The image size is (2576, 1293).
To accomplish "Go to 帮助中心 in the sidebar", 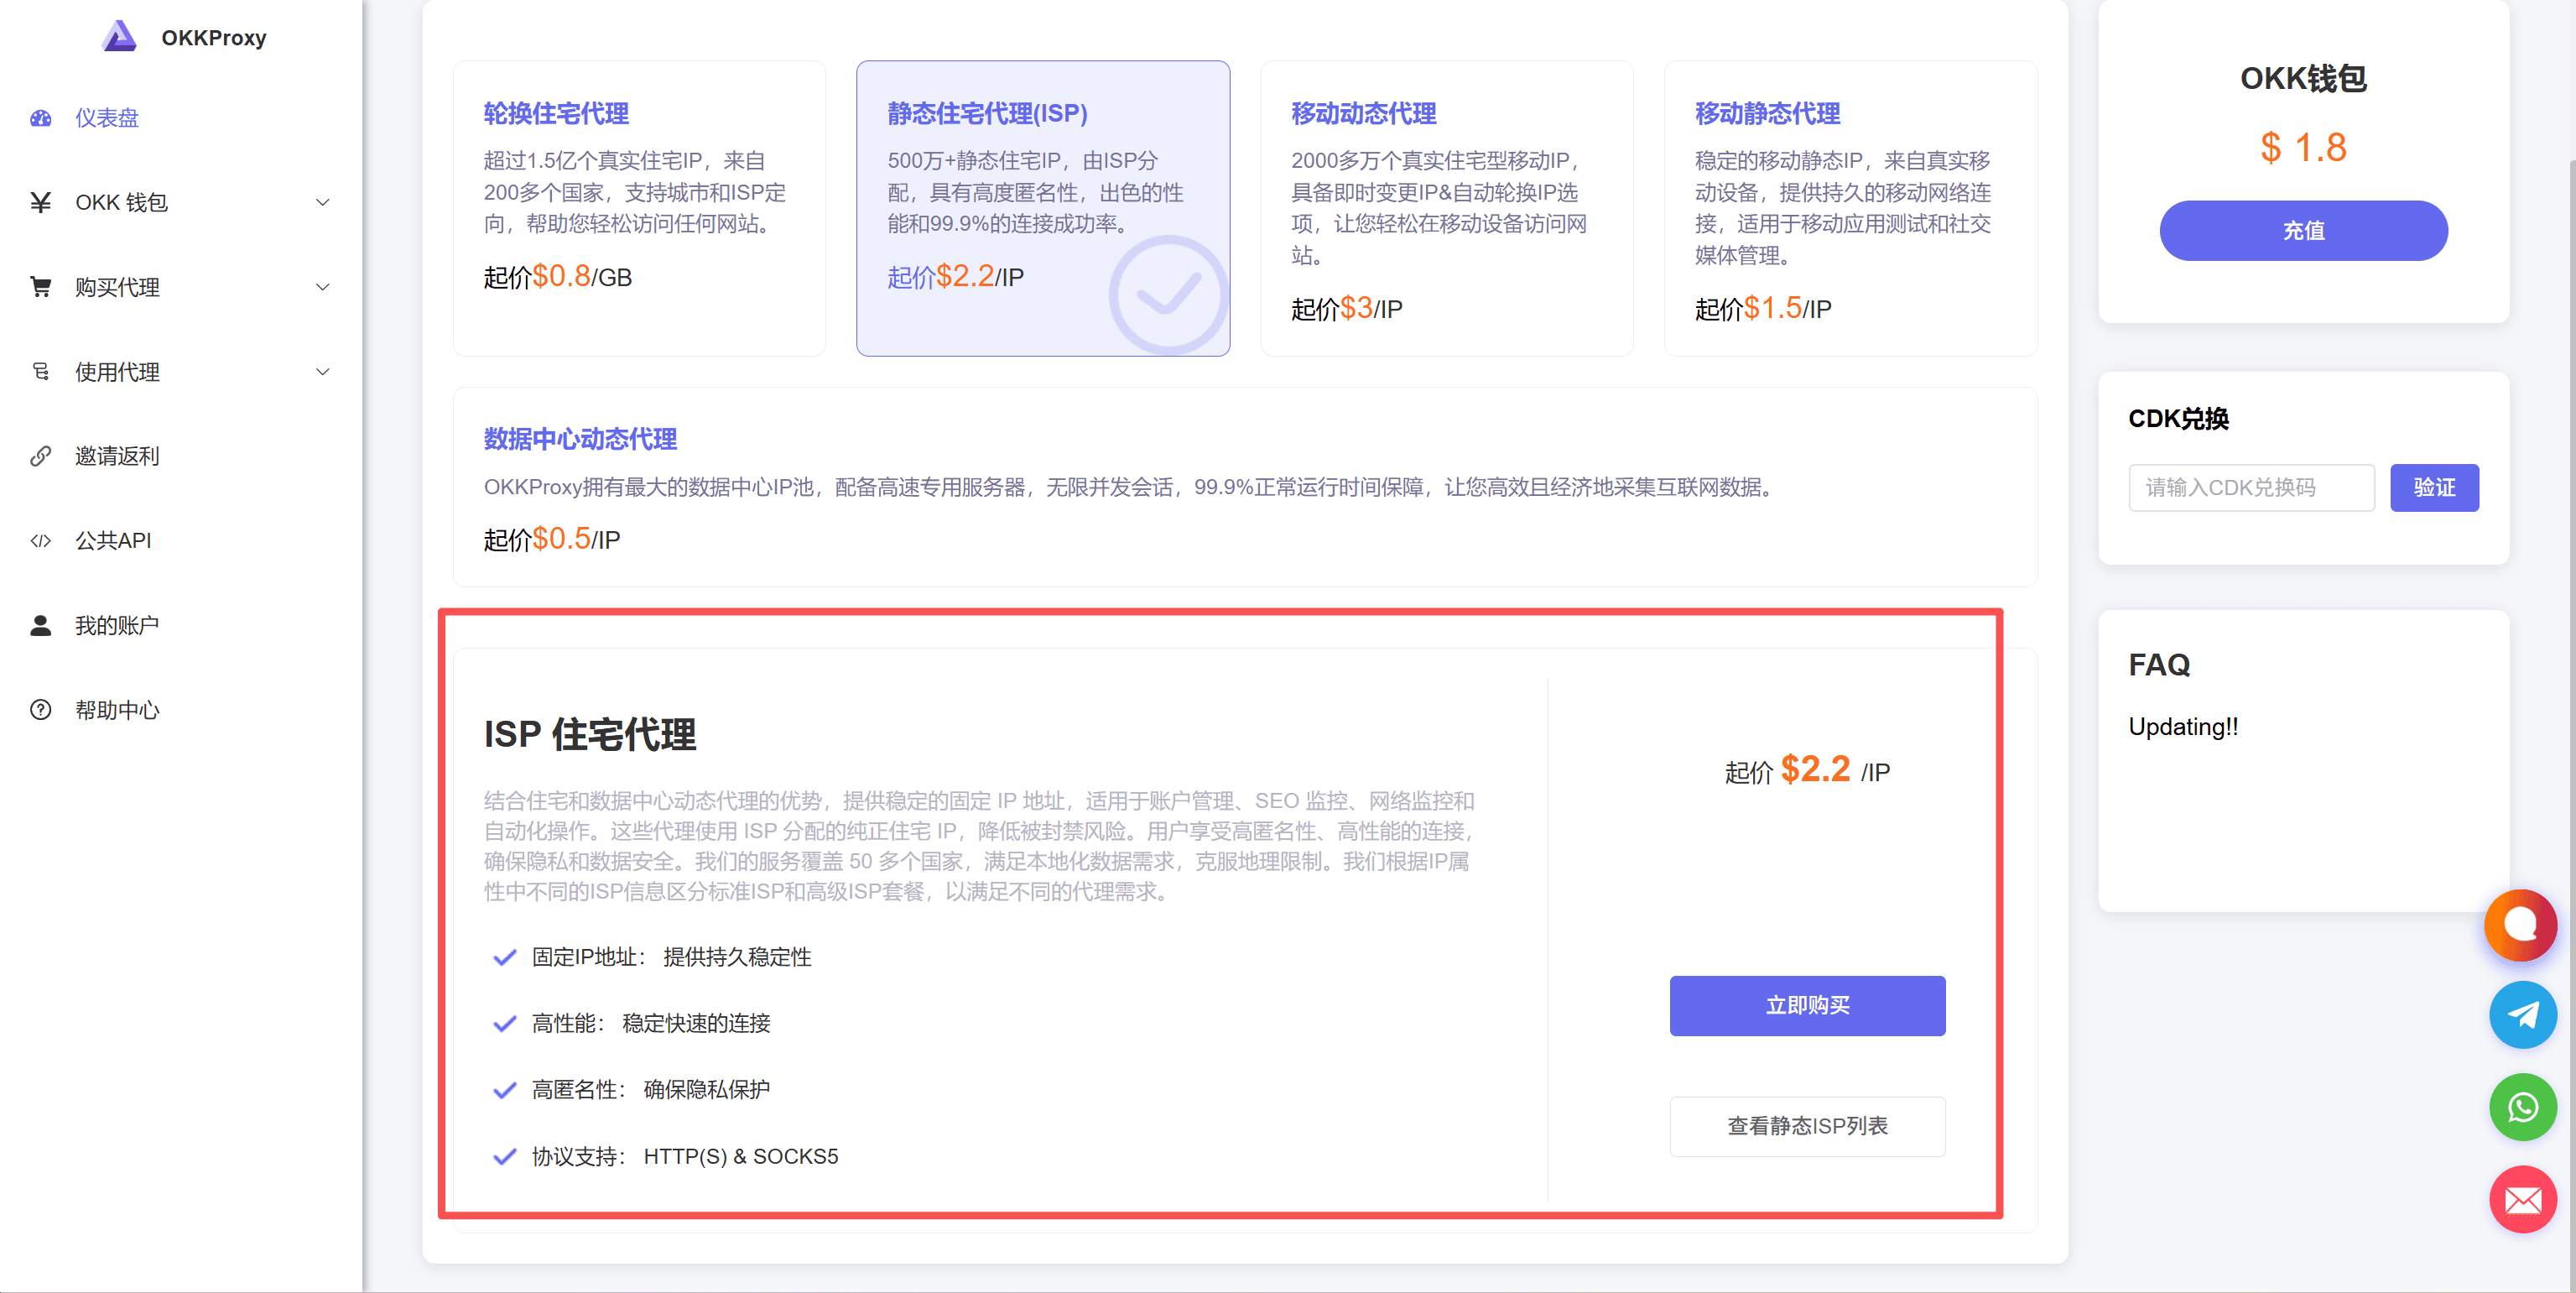I will (180, 710).
